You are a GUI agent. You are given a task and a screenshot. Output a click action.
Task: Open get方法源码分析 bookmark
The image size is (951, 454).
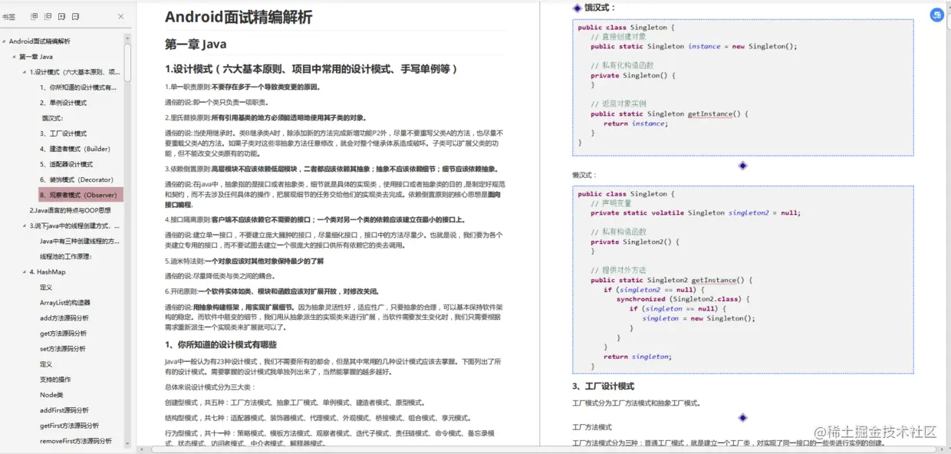pos(64,333)
